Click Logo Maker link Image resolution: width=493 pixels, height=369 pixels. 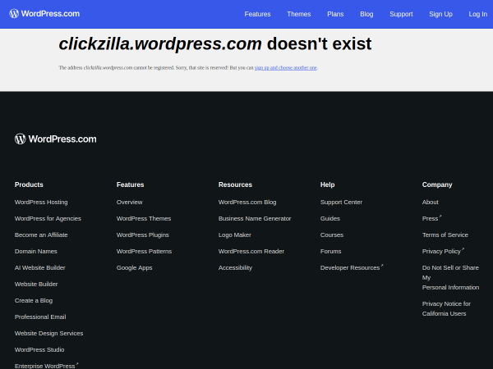click(234, 235)
